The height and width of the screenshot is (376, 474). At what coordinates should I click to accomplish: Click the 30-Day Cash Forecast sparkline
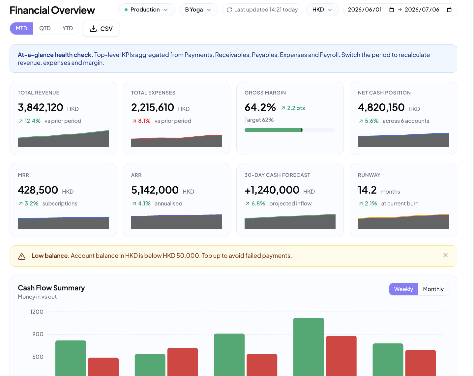coord(290,222)
